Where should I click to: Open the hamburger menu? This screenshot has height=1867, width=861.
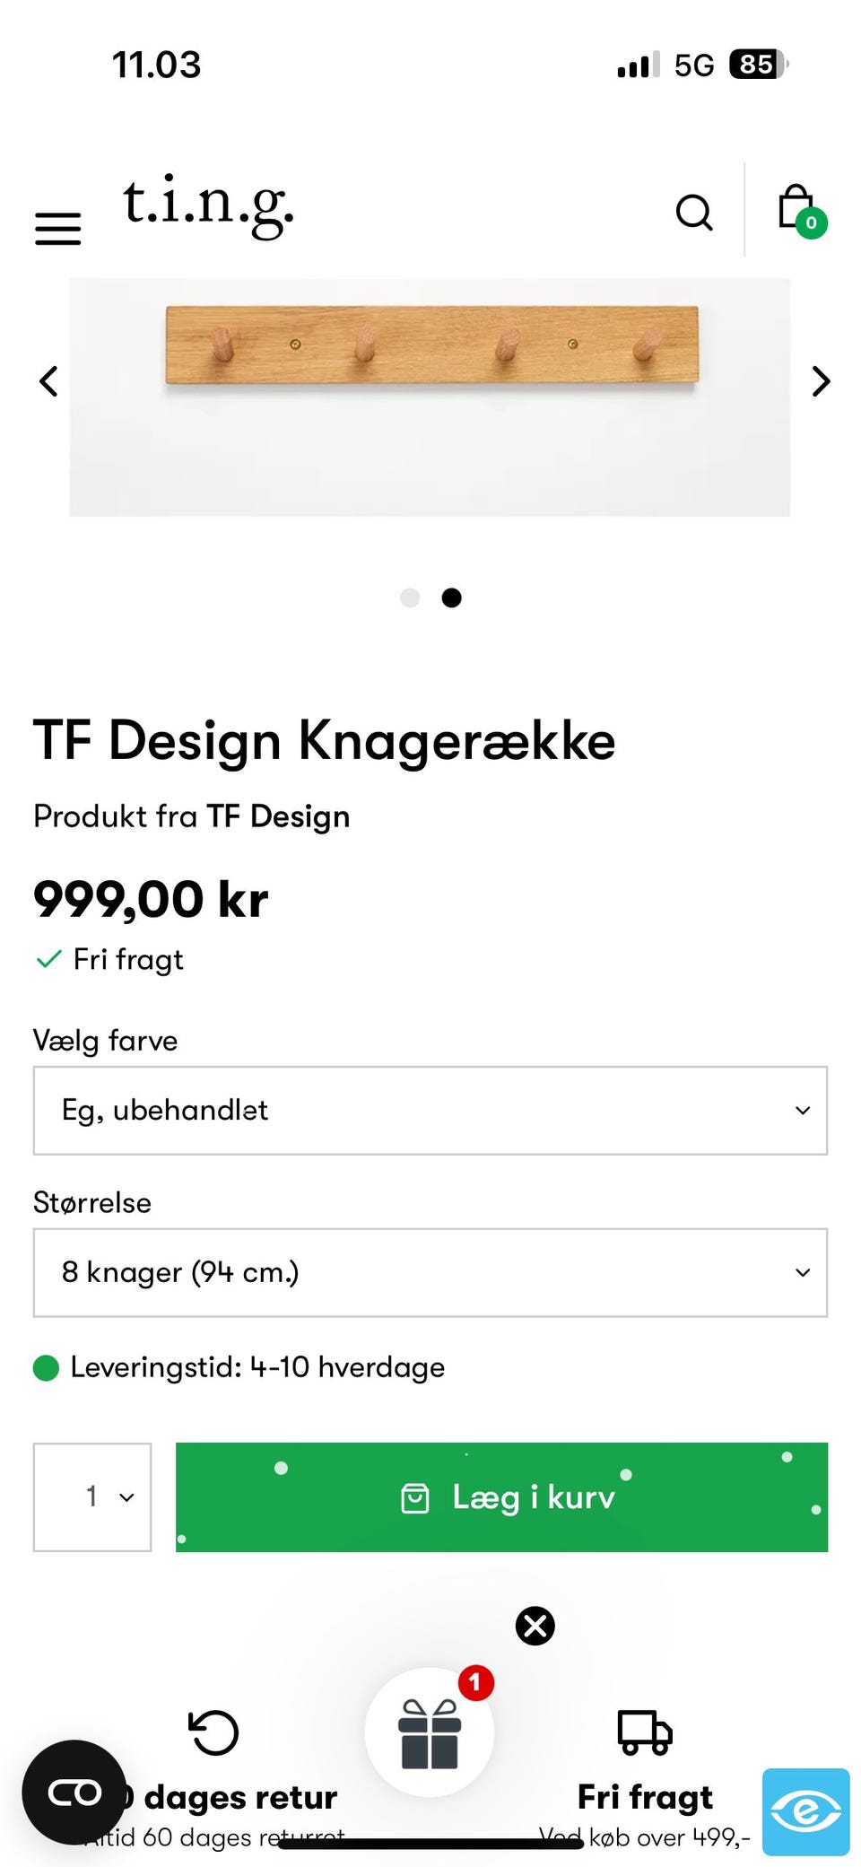click(x=58, y=228)
